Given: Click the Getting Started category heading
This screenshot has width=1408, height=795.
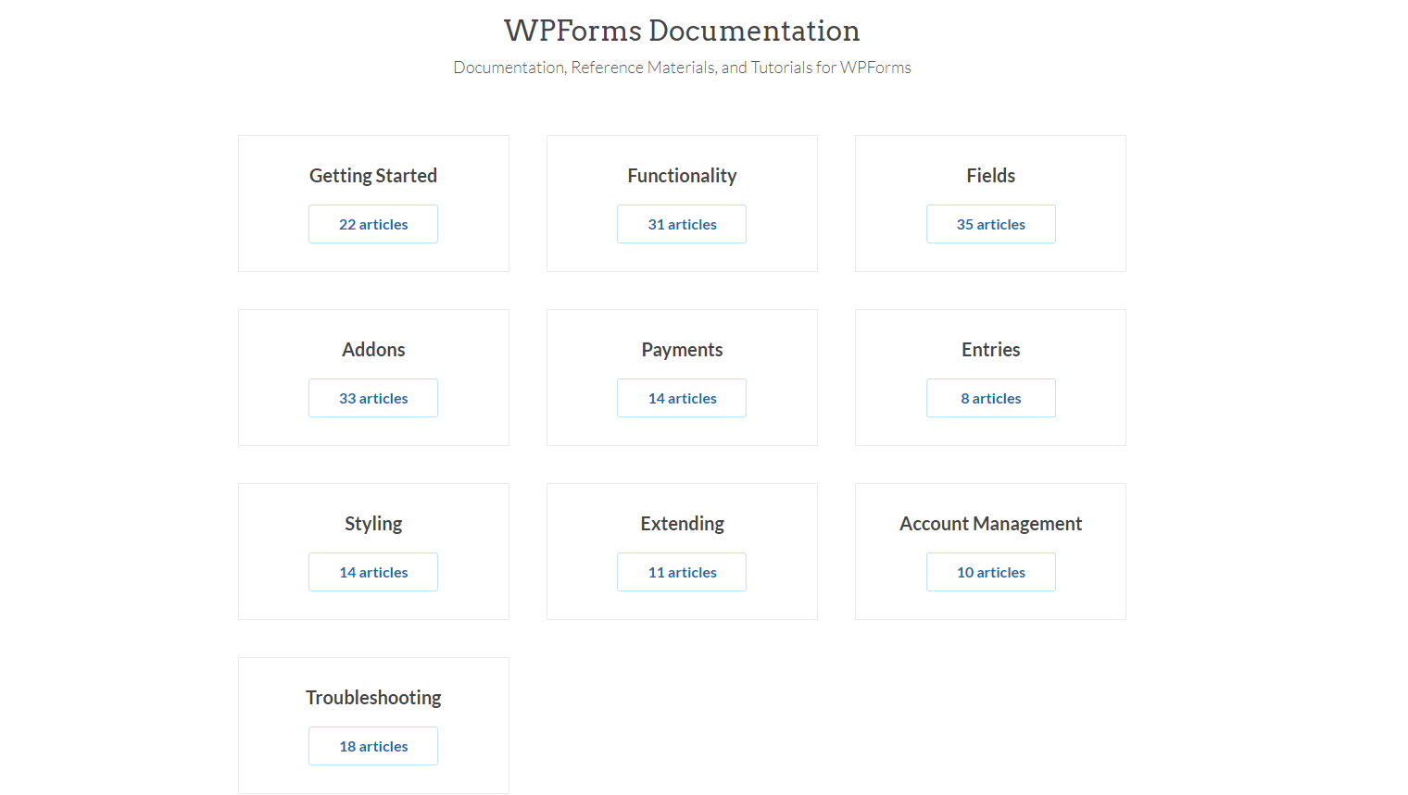Looking at the screenshot, I should [373, 176].
